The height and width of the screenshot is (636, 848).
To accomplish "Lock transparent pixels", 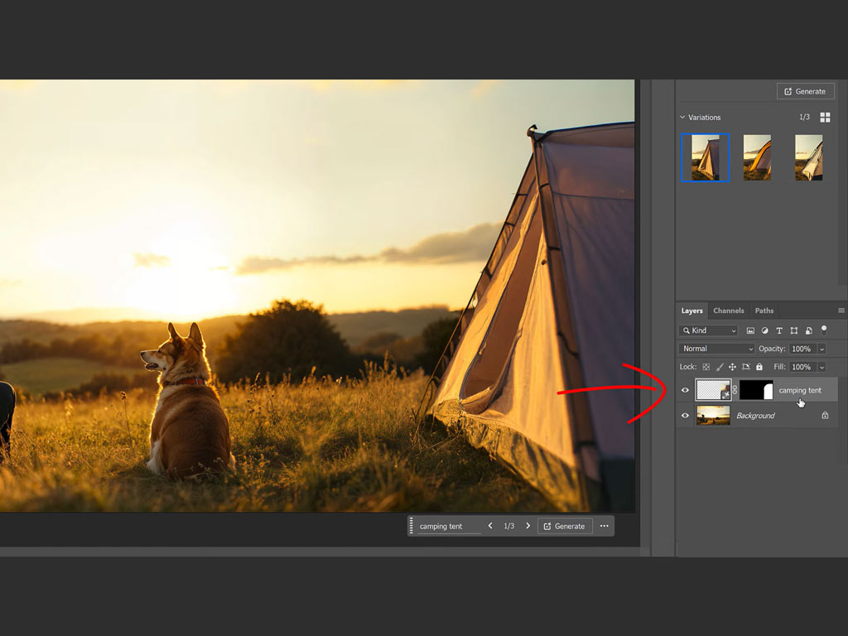I will click(x=706, y=367).
